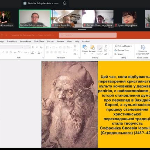
Task: Increase the list indent level
Action: click(x=64, y=47)
